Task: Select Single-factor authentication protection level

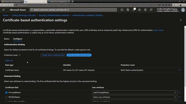Action: [53, 55]
